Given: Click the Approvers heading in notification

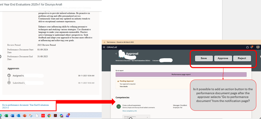Looking at the screenshot, I should click(13, 68).
